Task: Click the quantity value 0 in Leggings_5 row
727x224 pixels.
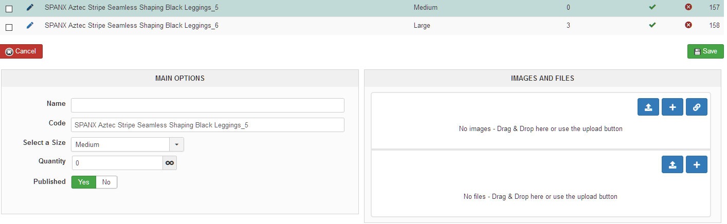Action: pos(568,8)
